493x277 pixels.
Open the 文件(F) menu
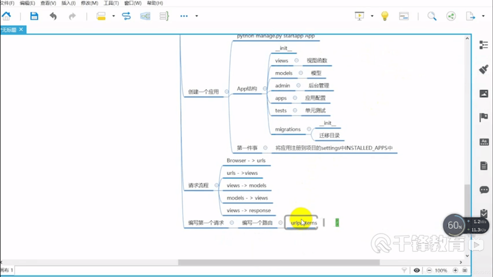[x=7, y=3]
